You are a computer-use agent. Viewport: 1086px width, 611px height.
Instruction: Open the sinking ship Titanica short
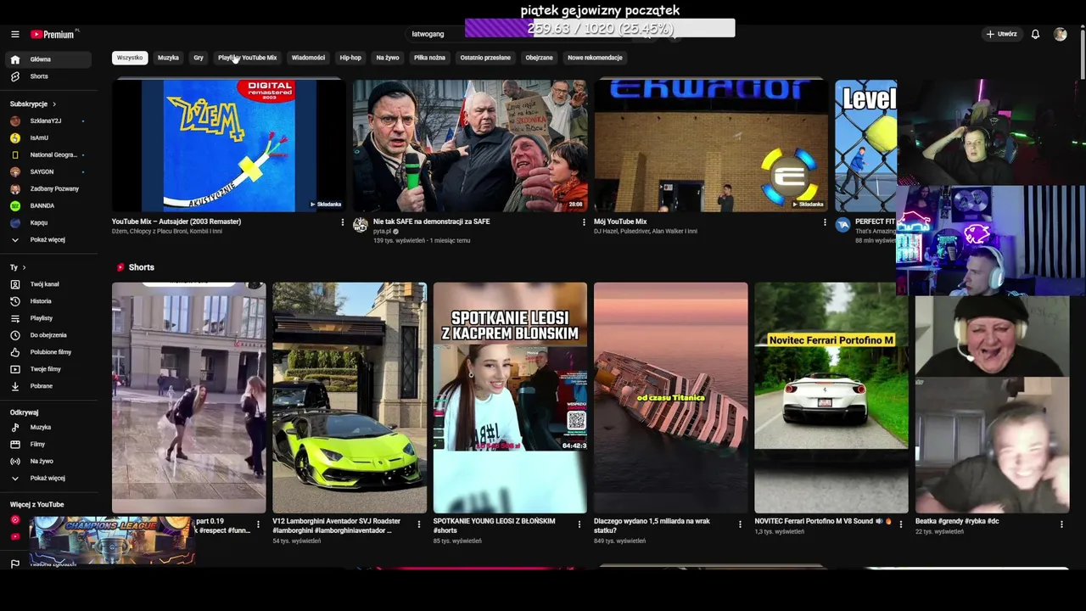[x=670, y=397]
